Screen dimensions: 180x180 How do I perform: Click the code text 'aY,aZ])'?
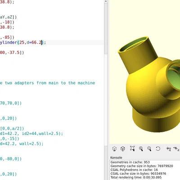[x=9, y=17]
